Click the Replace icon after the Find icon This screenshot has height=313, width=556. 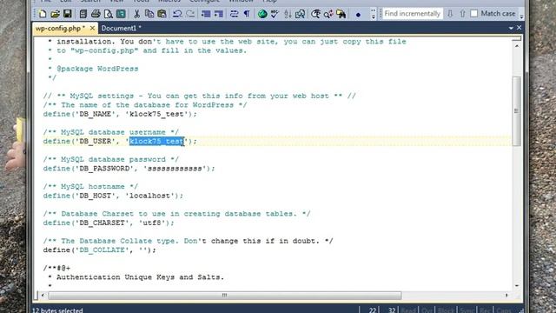[x=328, y=14]
